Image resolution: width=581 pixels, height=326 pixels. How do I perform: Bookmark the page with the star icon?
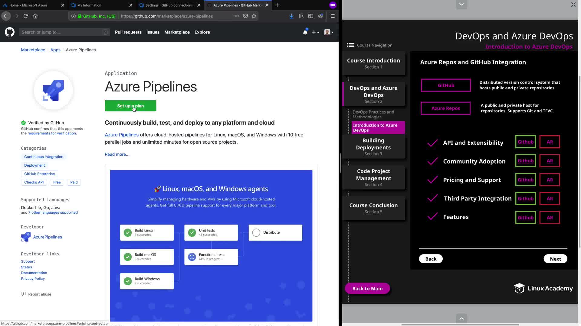254,16
